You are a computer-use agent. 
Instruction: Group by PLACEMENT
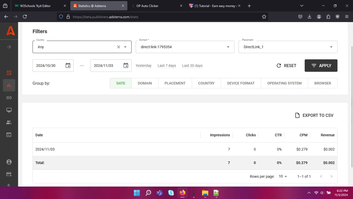[175, 83]
